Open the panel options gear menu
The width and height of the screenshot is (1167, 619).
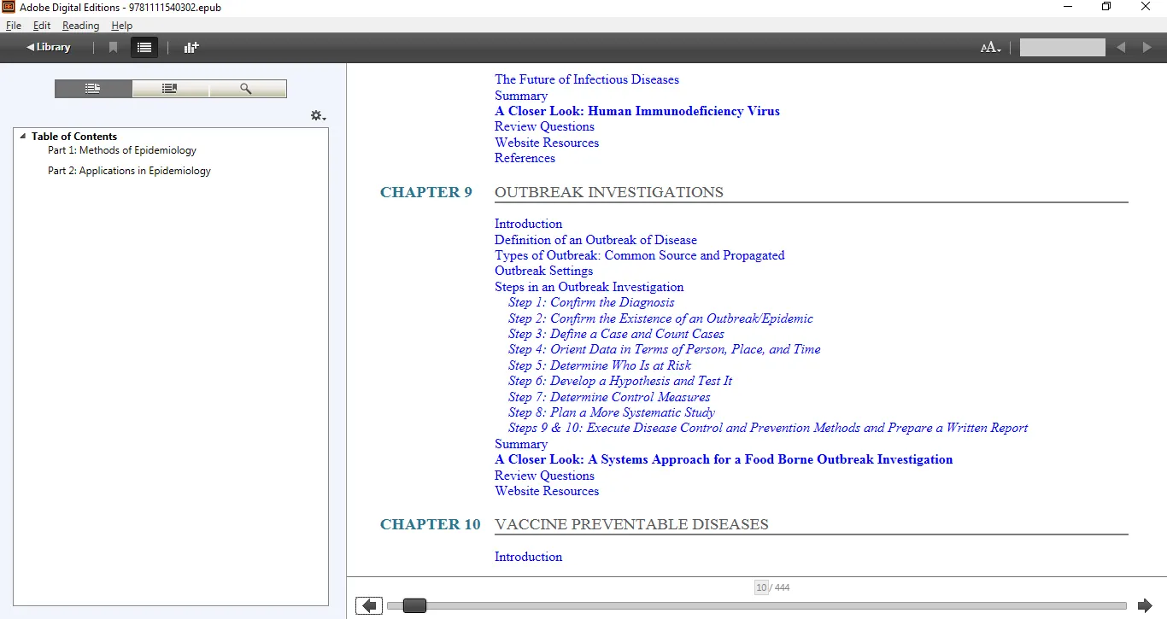pyautogui.click(x=318, y=116)
